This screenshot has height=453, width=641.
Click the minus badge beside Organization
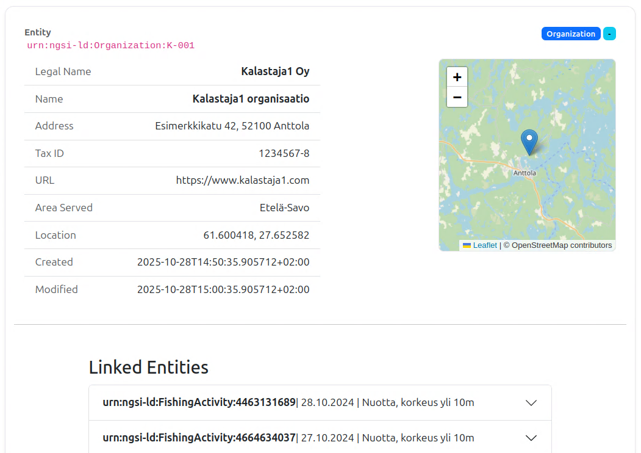609,34
